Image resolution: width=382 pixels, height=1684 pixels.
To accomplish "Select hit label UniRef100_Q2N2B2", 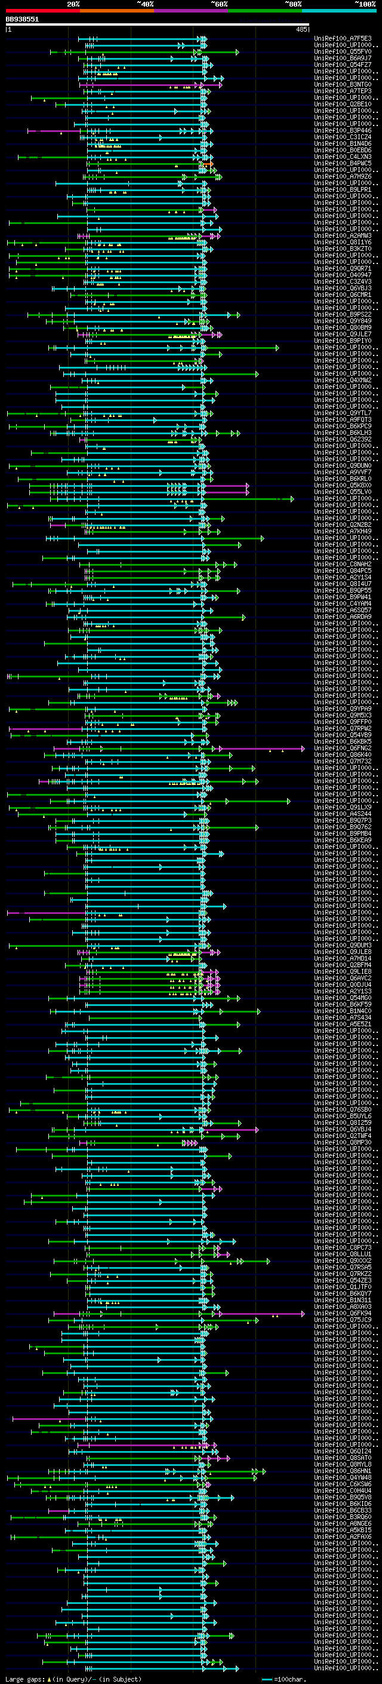I will (343, 525).
